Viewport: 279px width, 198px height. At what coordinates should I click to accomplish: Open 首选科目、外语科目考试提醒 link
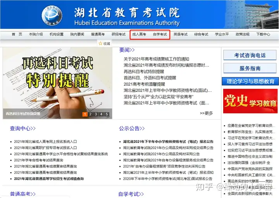[x=150, y=78]
